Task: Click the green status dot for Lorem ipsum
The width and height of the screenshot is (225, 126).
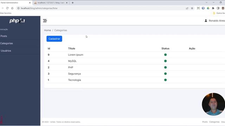Action: [x=166, y=55]
